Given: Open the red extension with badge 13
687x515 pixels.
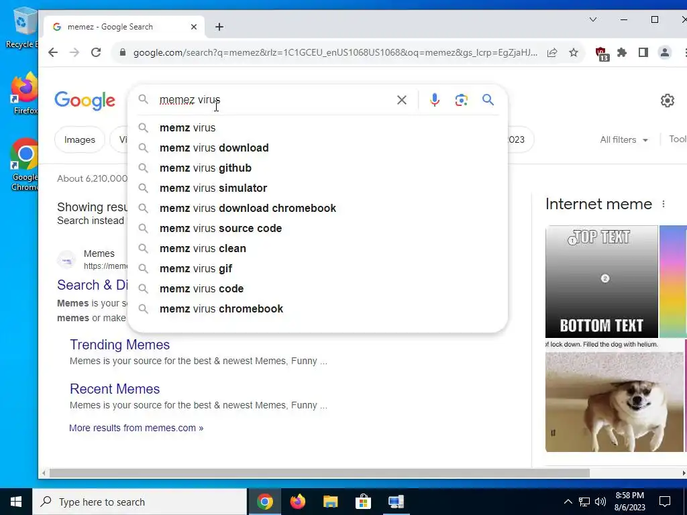Looking at the screenshot, I should pos(602,54).
